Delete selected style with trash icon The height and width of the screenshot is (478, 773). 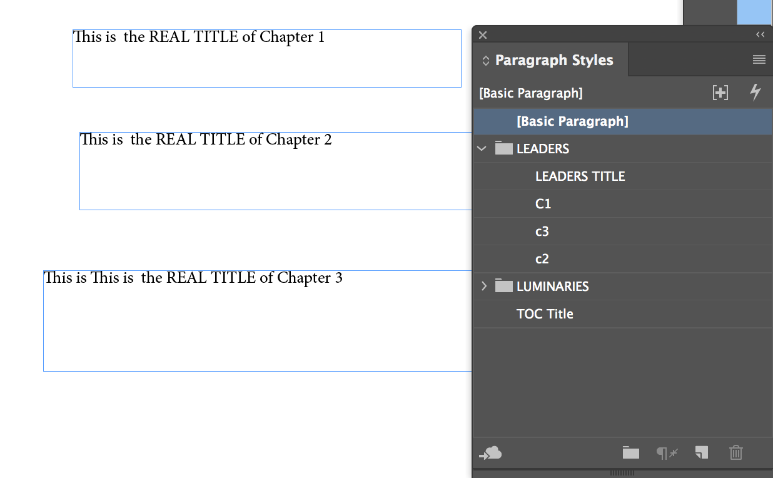(x=736, y=453)
